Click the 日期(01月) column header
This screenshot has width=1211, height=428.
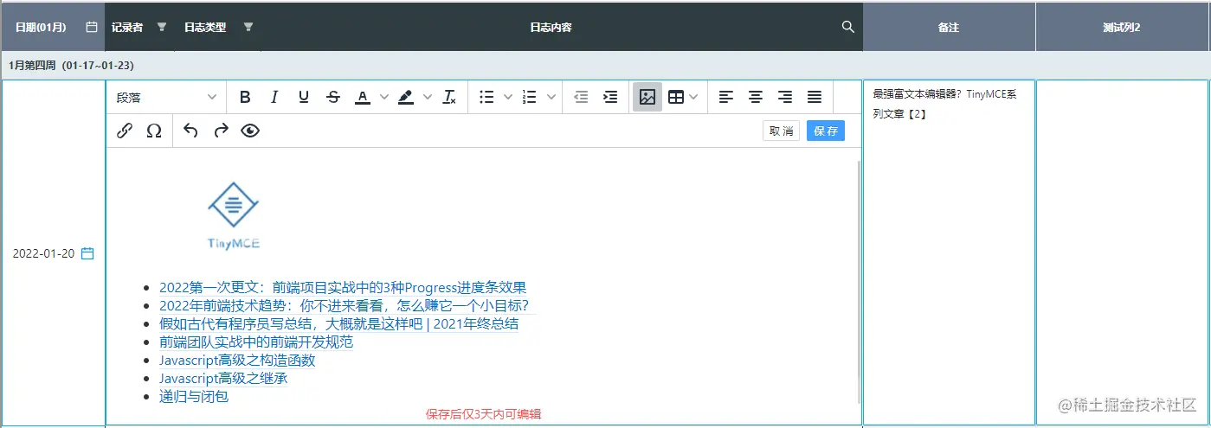53,27
